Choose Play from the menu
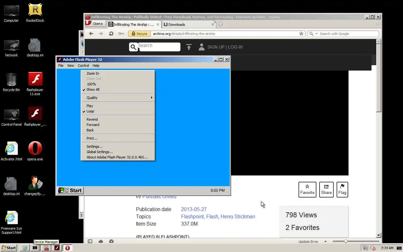The height and width of the screenshot is (252, 403). point(117,106)
